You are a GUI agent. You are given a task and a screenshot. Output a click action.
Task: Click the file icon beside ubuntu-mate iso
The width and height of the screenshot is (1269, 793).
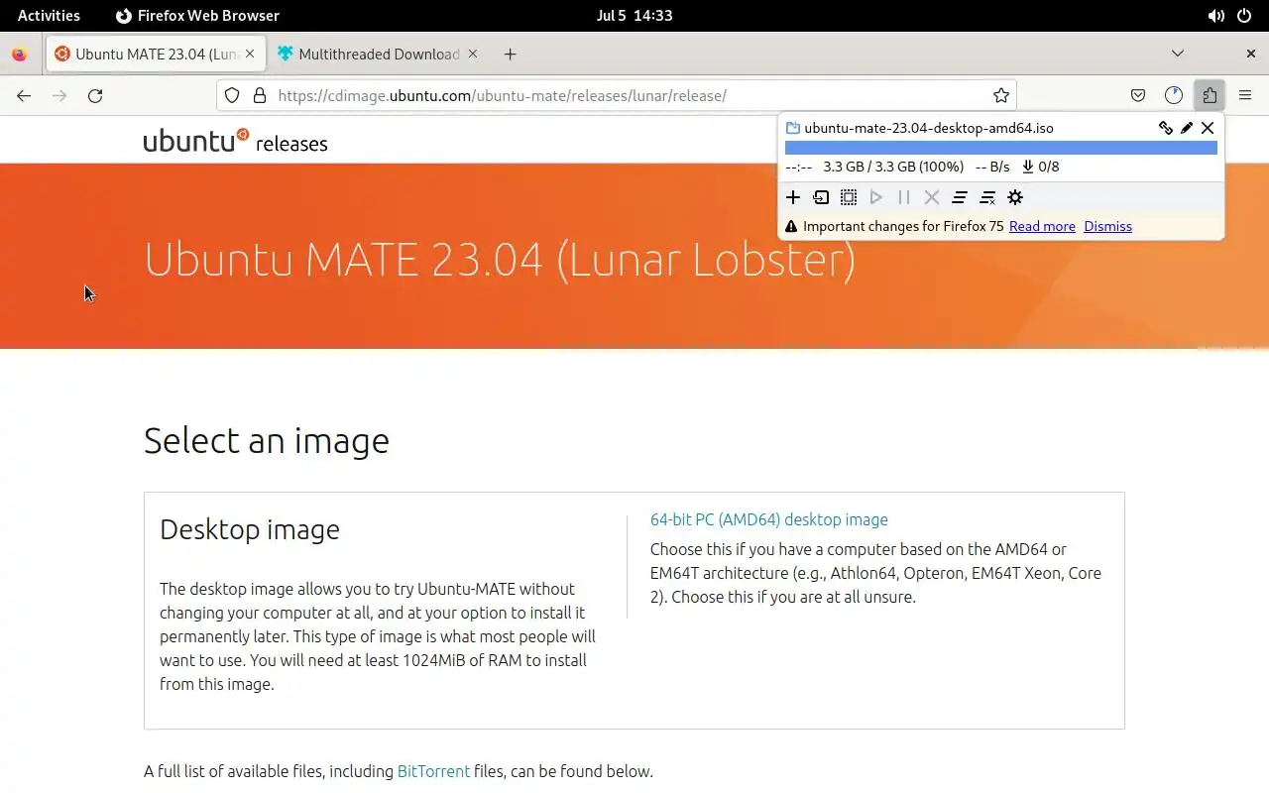[x=792, y=128]
